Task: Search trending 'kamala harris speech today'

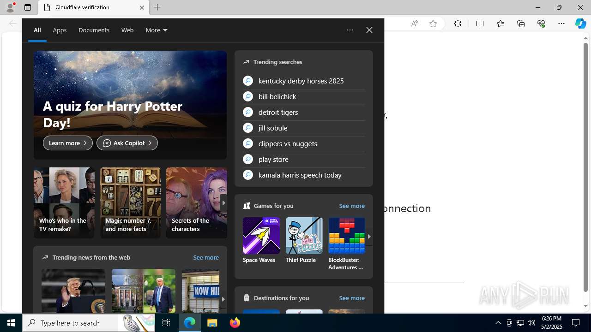Action: (x=304, y=175)
